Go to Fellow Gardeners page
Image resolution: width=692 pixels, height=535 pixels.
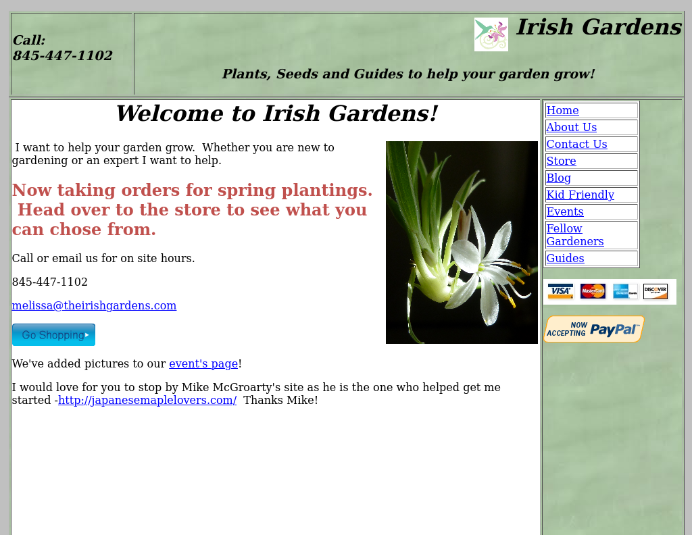(574, 235)
